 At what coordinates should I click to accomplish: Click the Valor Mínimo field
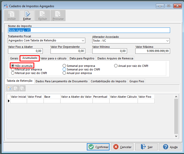[110, 51]
